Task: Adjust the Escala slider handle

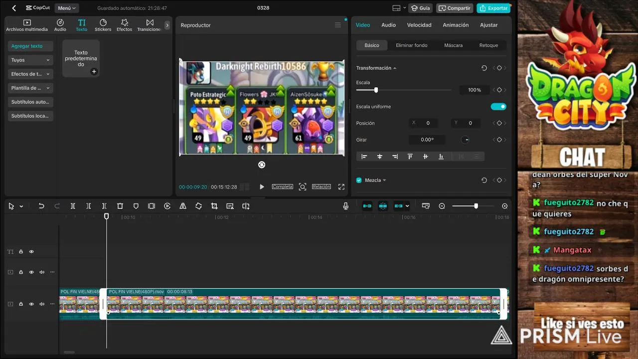Action: tap(376, 90)
